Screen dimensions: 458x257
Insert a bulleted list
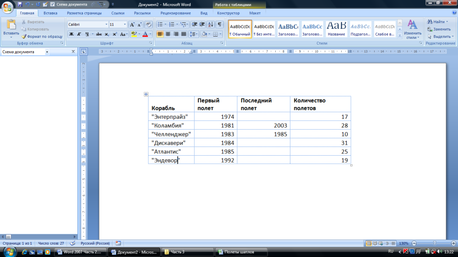point(160,25)
